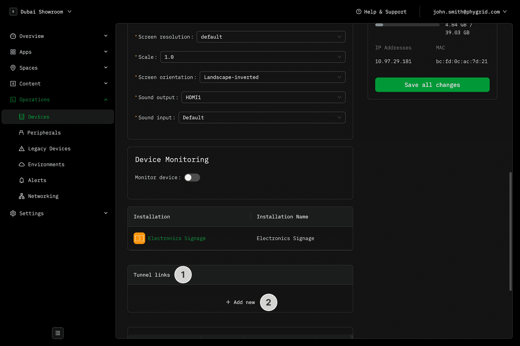Expand the Settings menu chevron

pos(106,213)
